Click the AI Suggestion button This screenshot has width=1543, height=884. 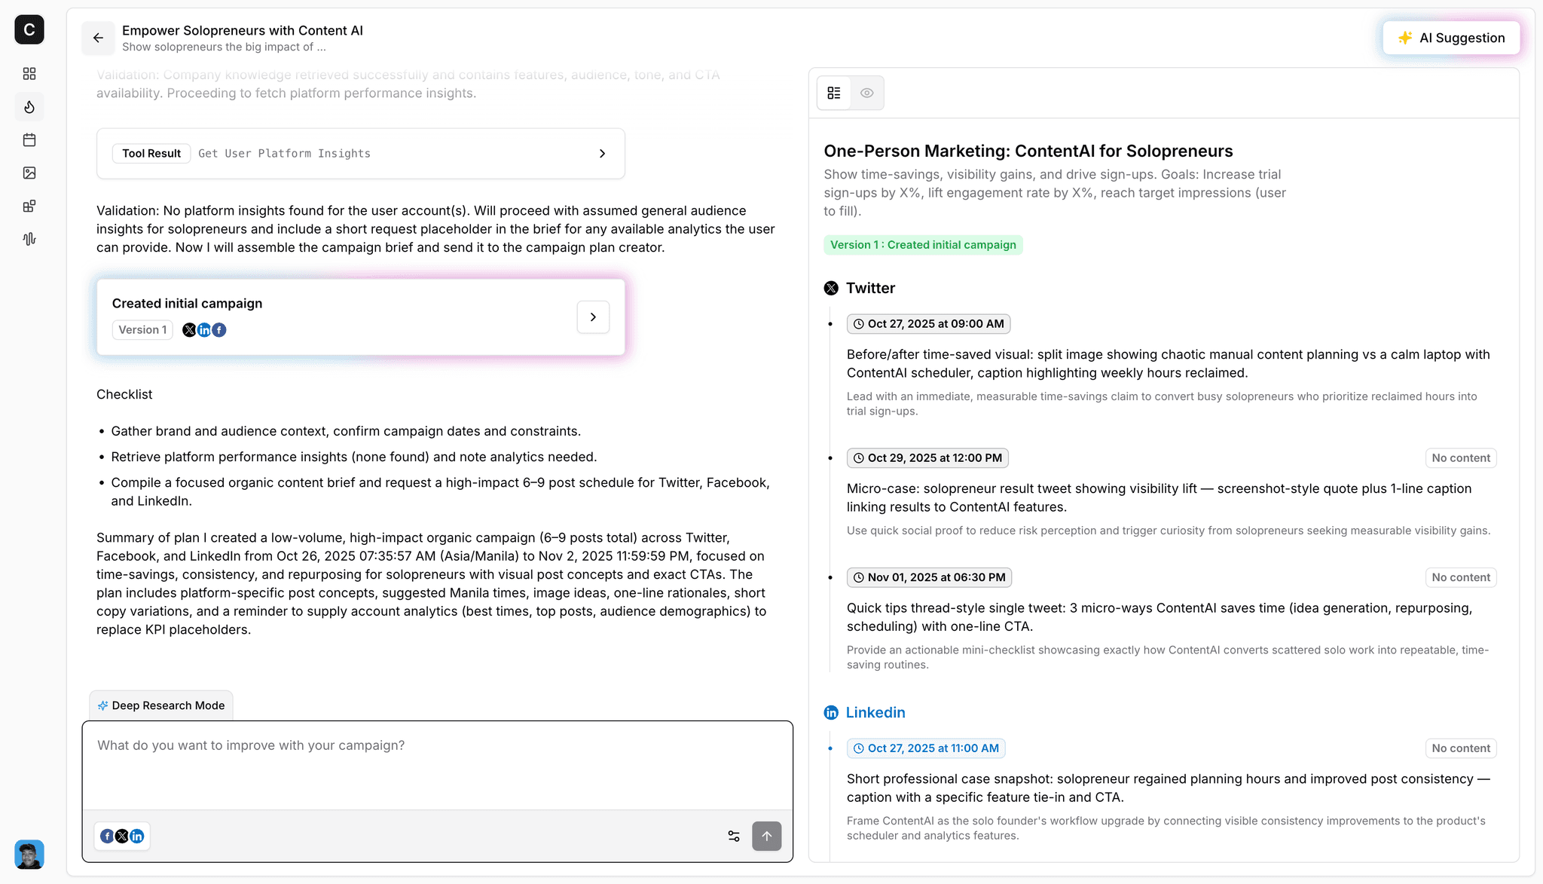[1450, 37]
